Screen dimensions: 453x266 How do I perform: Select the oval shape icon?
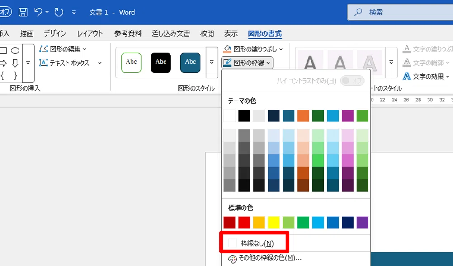[15, 51]
